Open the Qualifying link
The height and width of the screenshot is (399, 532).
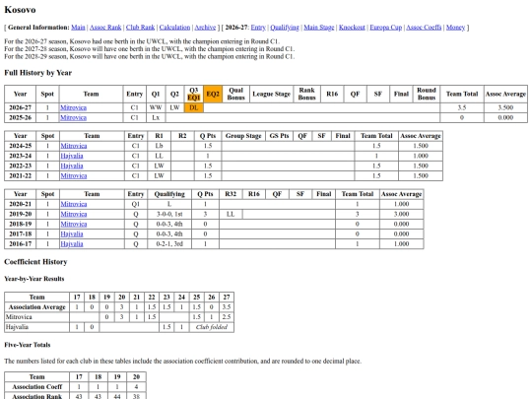(285, 28)
